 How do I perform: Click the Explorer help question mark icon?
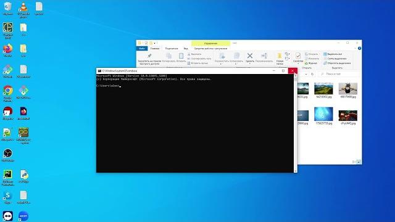point(359,48)
